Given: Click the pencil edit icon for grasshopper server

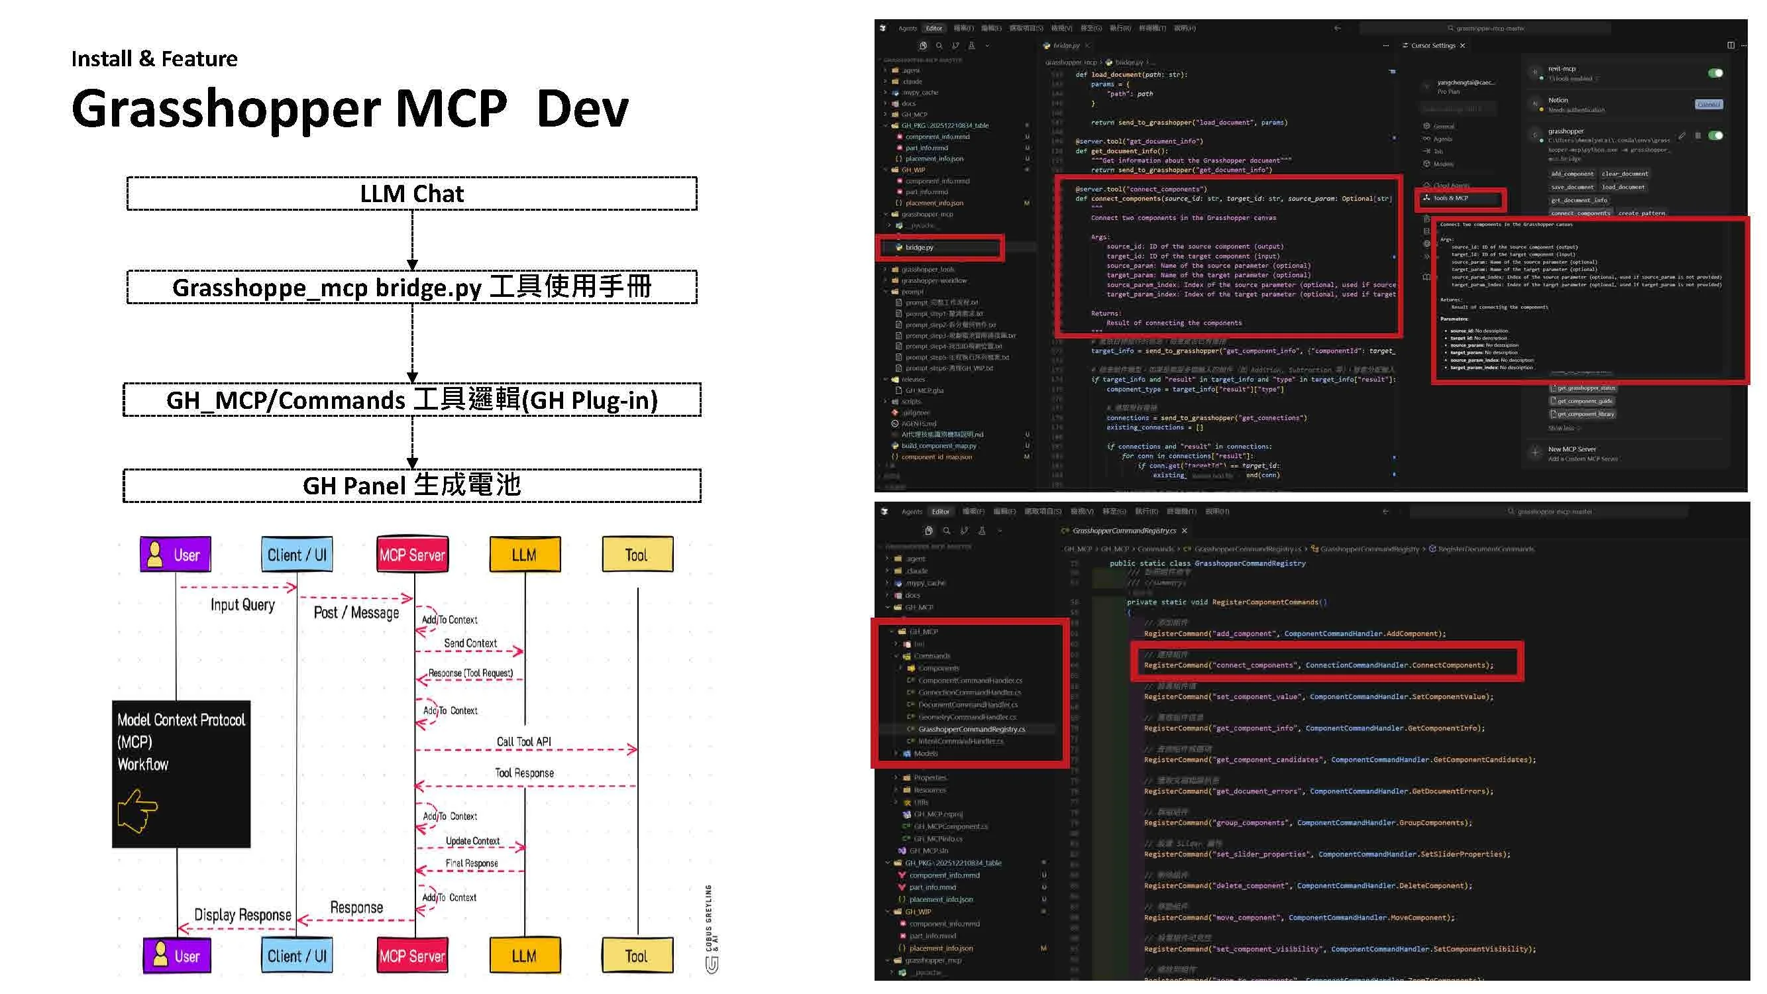Looking at the screenshot, I should 1682,136.
